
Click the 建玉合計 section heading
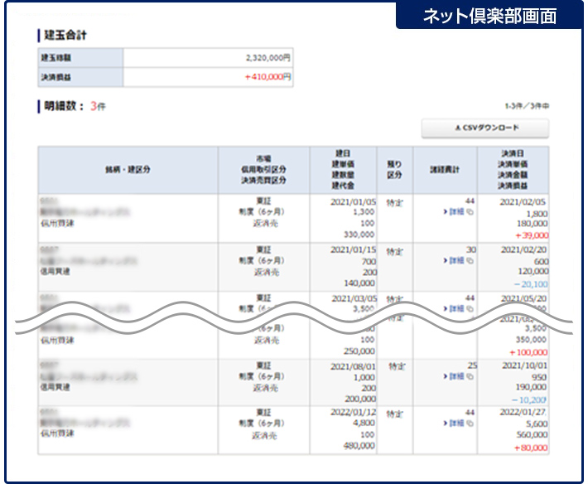click(66, 35)
